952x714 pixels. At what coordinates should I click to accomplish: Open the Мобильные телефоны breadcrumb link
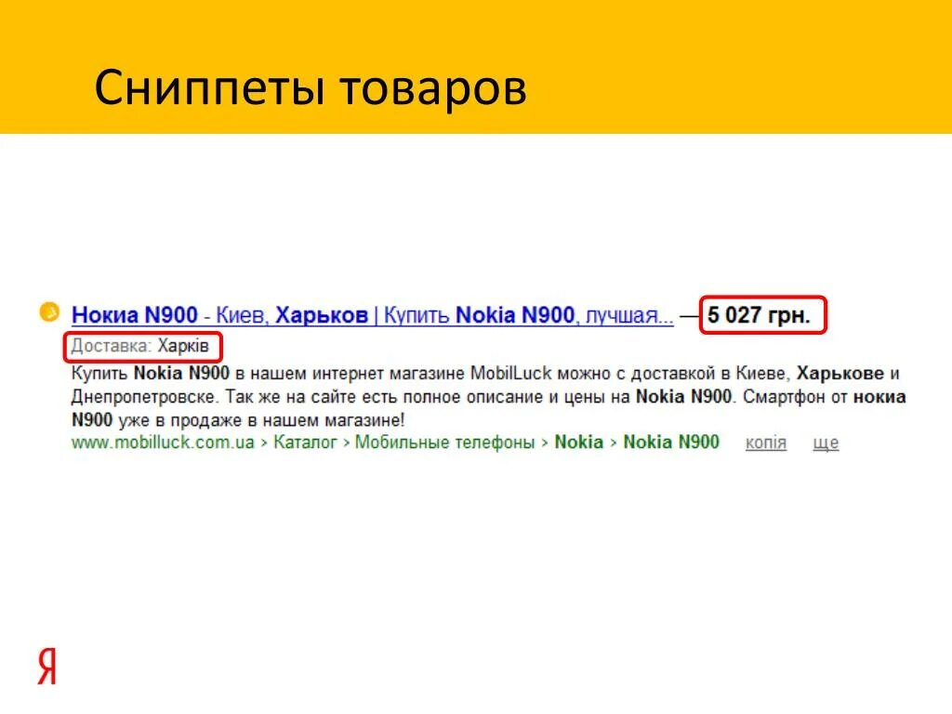[x=444, y=442]
